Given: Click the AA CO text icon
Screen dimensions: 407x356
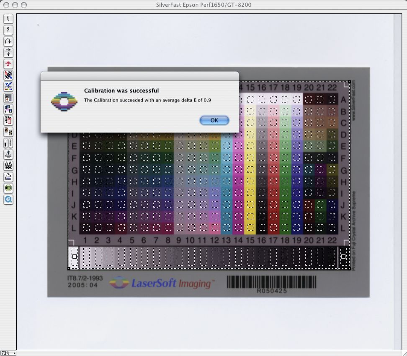Looking at the screenshot, I should coord(8,166).
